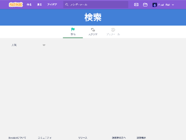Open the アイデア menu item
The height and width of the screenshot is (140, 186).
click(x=52, y=5)
